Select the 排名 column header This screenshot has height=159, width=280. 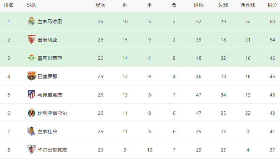click(x=9, y=5)
